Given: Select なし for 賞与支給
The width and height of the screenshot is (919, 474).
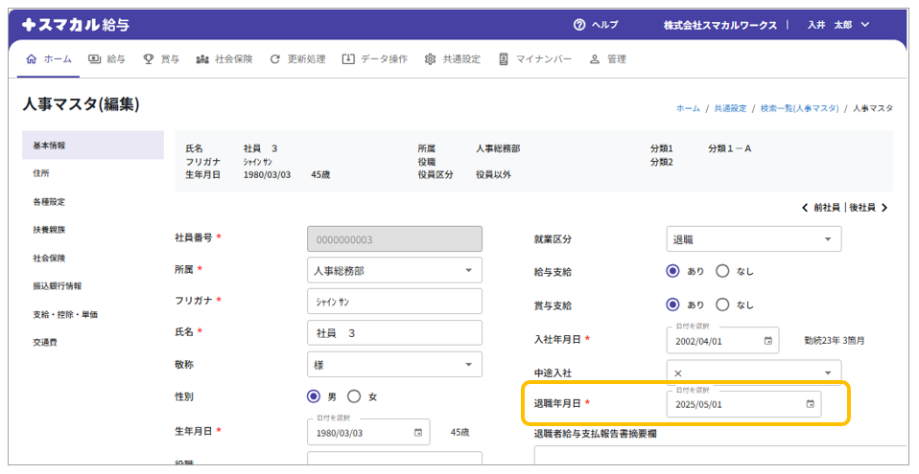Looking at the screenshot, I should click(723, 305).
